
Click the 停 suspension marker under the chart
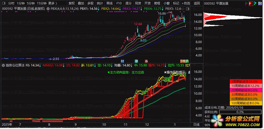coord(136,61)
